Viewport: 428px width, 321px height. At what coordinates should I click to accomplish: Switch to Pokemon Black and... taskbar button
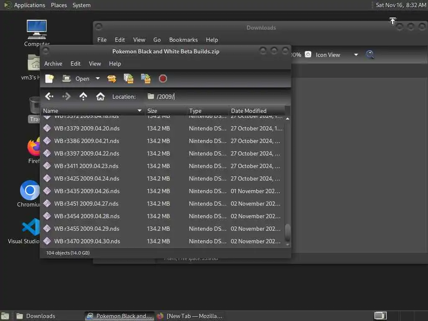click(119, 316)
